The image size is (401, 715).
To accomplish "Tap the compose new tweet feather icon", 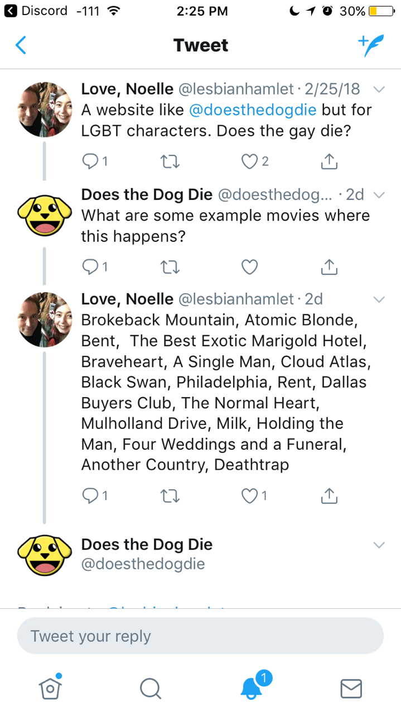I will [371, 46].
